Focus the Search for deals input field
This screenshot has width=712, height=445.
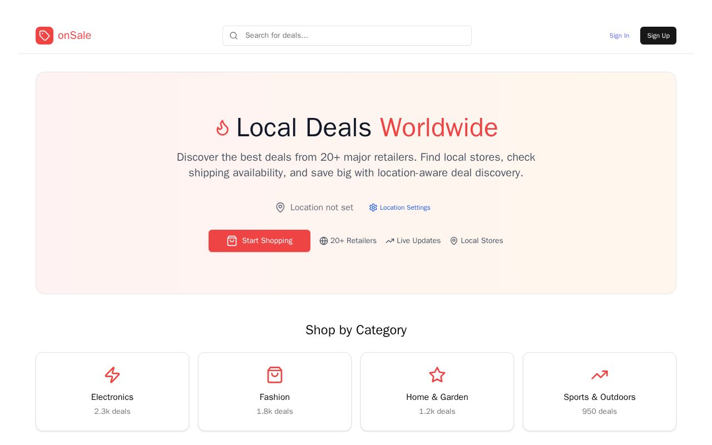tap(347, 36)
